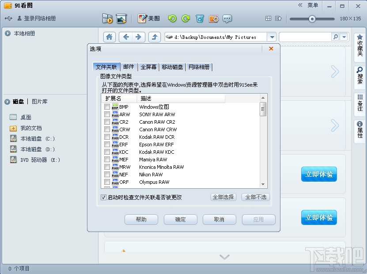This screenshot has width=367, height=274.
Task: Open 本地磁盘 (D:)
Action: (x=33, y=149)
